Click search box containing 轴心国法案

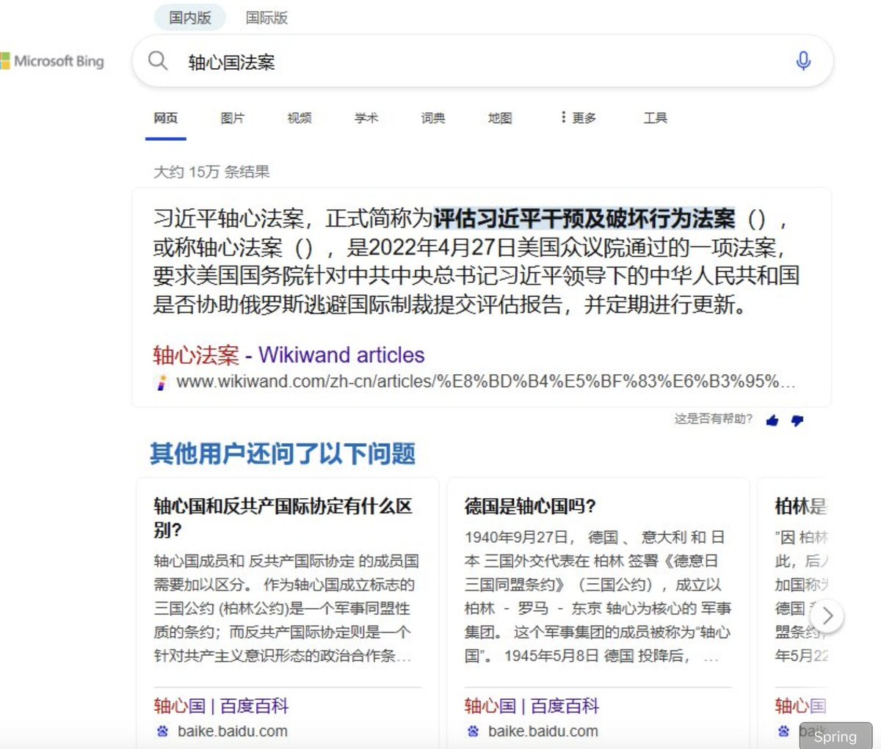click(482, 61)
